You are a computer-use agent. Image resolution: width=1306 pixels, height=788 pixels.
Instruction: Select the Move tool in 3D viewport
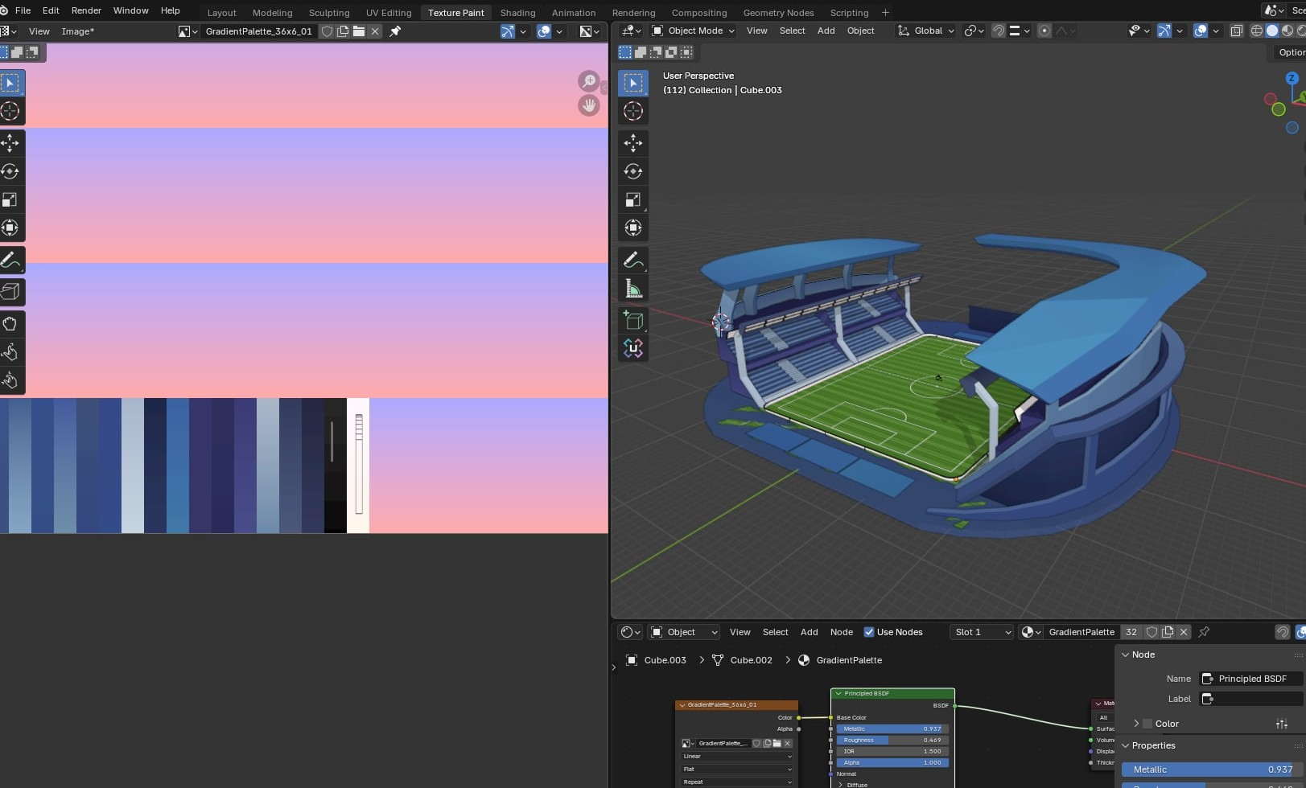click(x=633, y=143)
